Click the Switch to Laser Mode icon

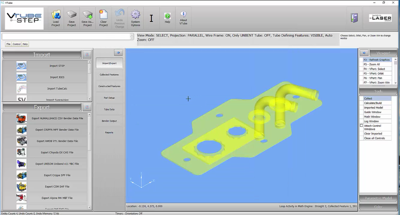click(380, 18)
